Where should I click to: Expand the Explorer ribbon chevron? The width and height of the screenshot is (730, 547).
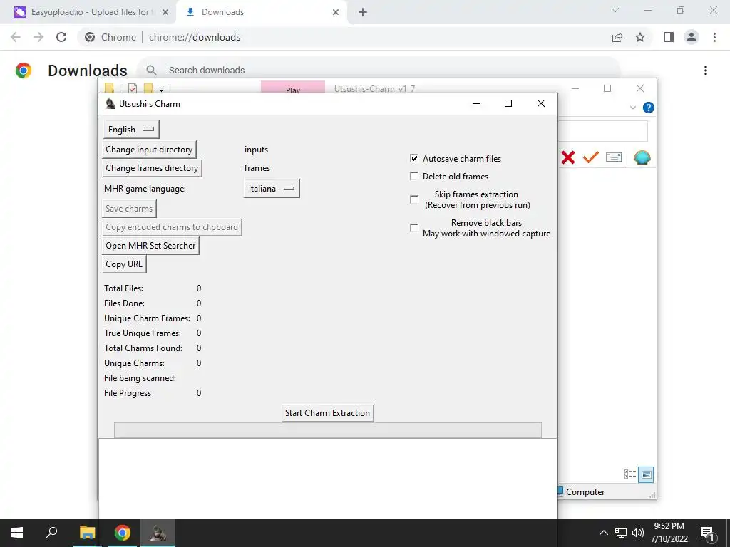pos(633,108)
